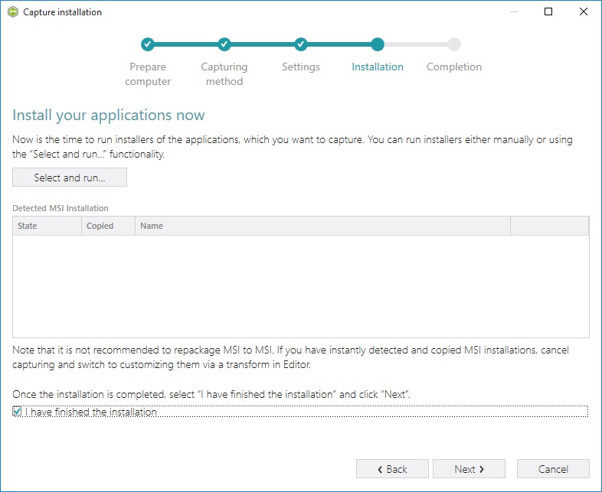Maximize the Capture installation window
Image resolution: width=602 pixels, height=492 pixels.
(x=548, y=12)
